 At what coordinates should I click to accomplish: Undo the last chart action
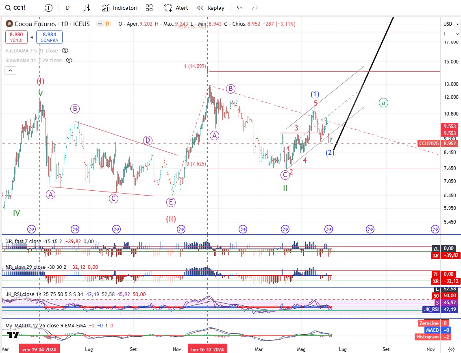tap(239, 8)
